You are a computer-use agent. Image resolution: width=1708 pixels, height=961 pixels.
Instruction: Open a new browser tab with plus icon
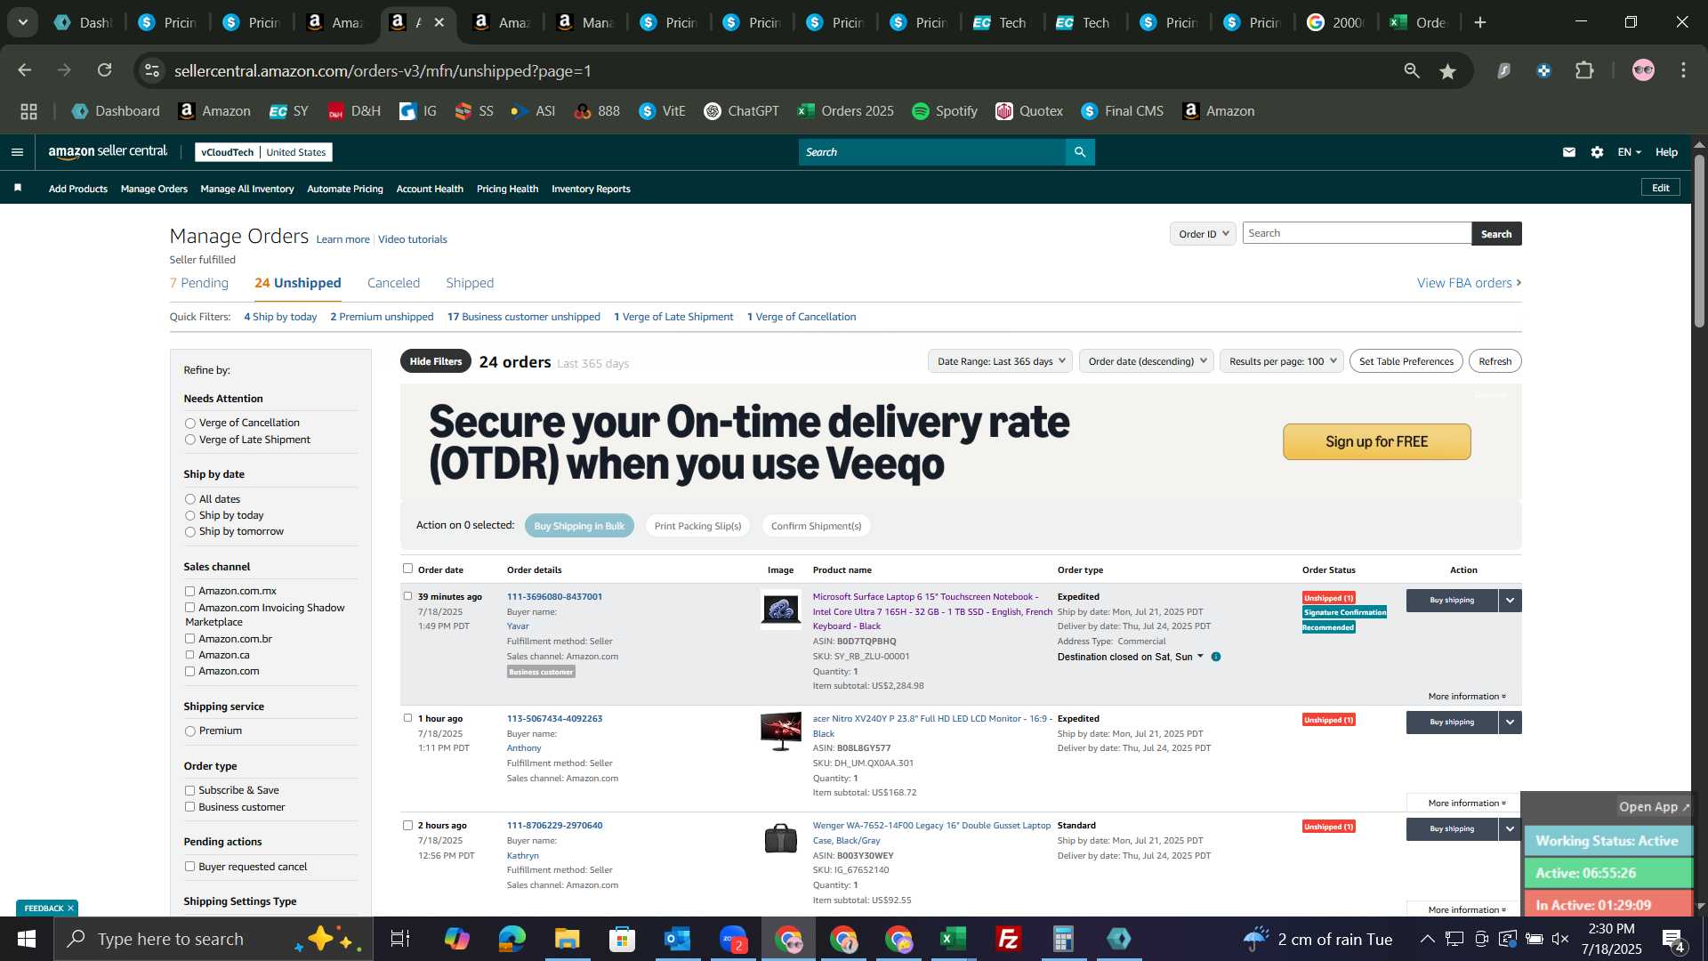(x=1480, y=22)
